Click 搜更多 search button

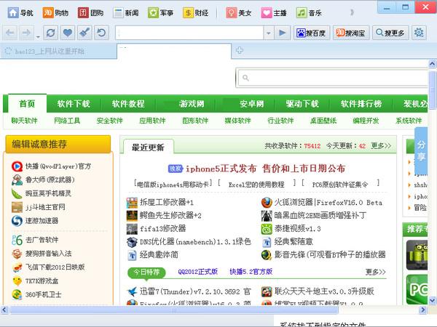[390, 33]
